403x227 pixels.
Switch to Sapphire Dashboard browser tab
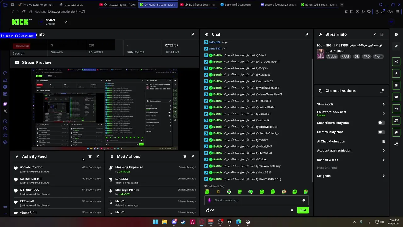point(238,5)
